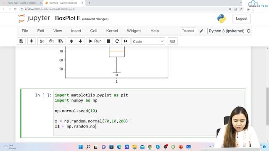Go back in browser history
This screenshot has height=151, width=269.
[4, 9]
